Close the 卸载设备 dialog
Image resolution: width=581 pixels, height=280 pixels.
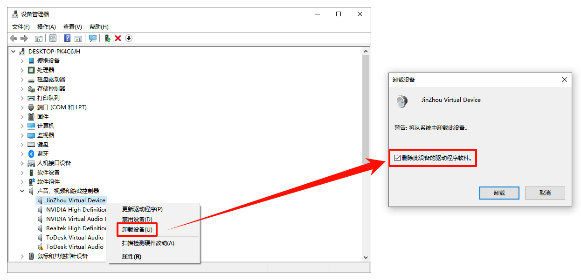point(564,80)
